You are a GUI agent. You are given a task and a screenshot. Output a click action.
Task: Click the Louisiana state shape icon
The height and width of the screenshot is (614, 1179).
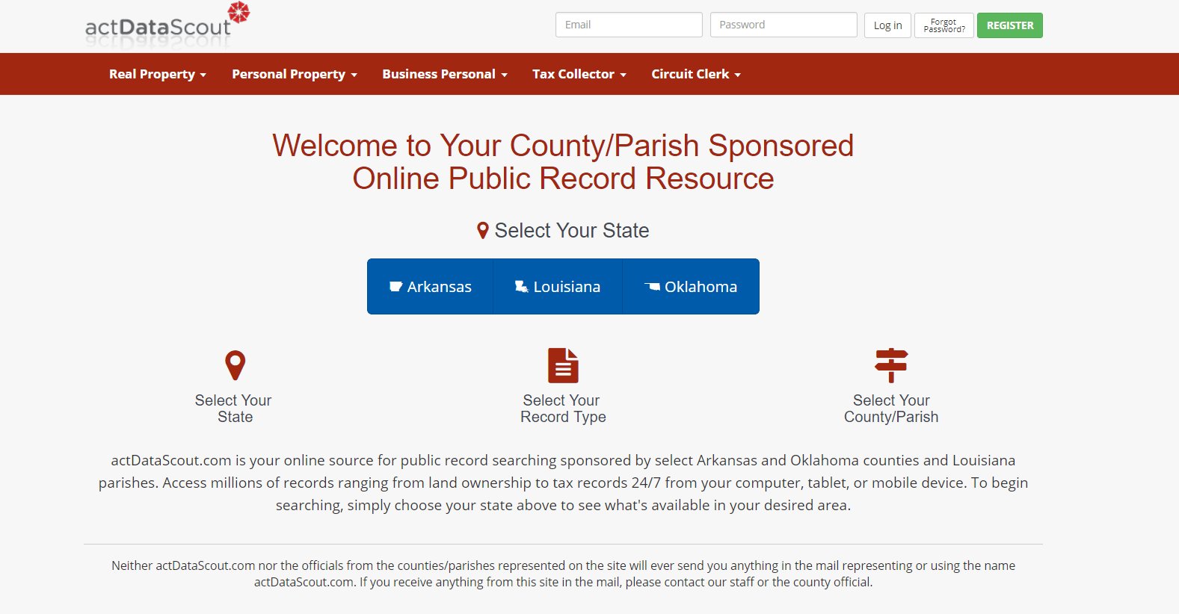pos(522,287)
